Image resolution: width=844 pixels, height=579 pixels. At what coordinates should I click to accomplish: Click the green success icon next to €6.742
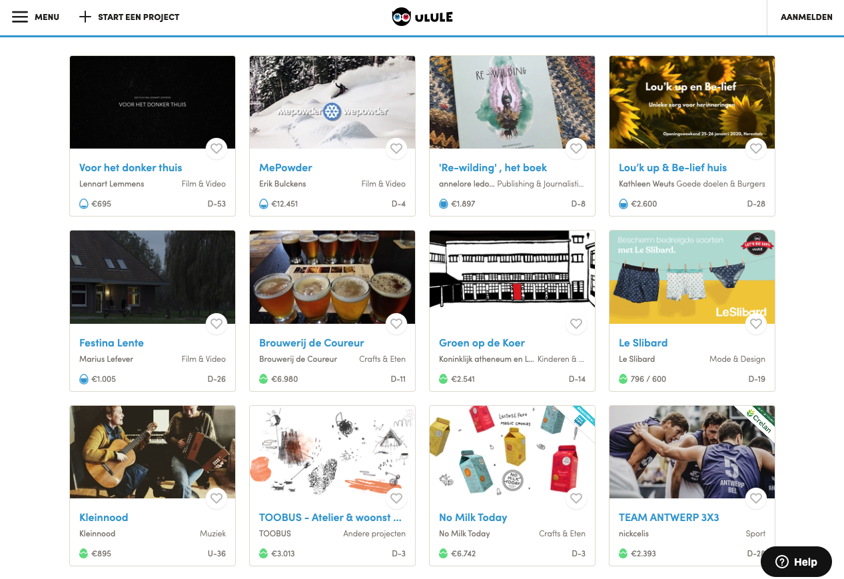pos(444,554)
